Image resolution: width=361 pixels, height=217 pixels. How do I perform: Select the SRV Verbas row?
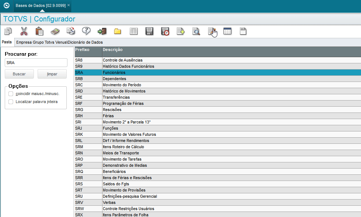tap(218, 203)
